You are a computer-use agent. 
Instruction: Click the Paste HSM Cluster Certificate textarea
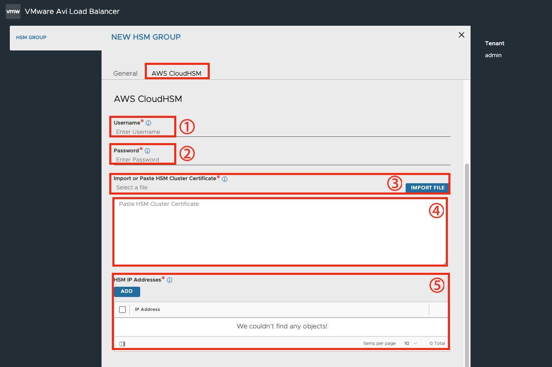pos(280,232)
